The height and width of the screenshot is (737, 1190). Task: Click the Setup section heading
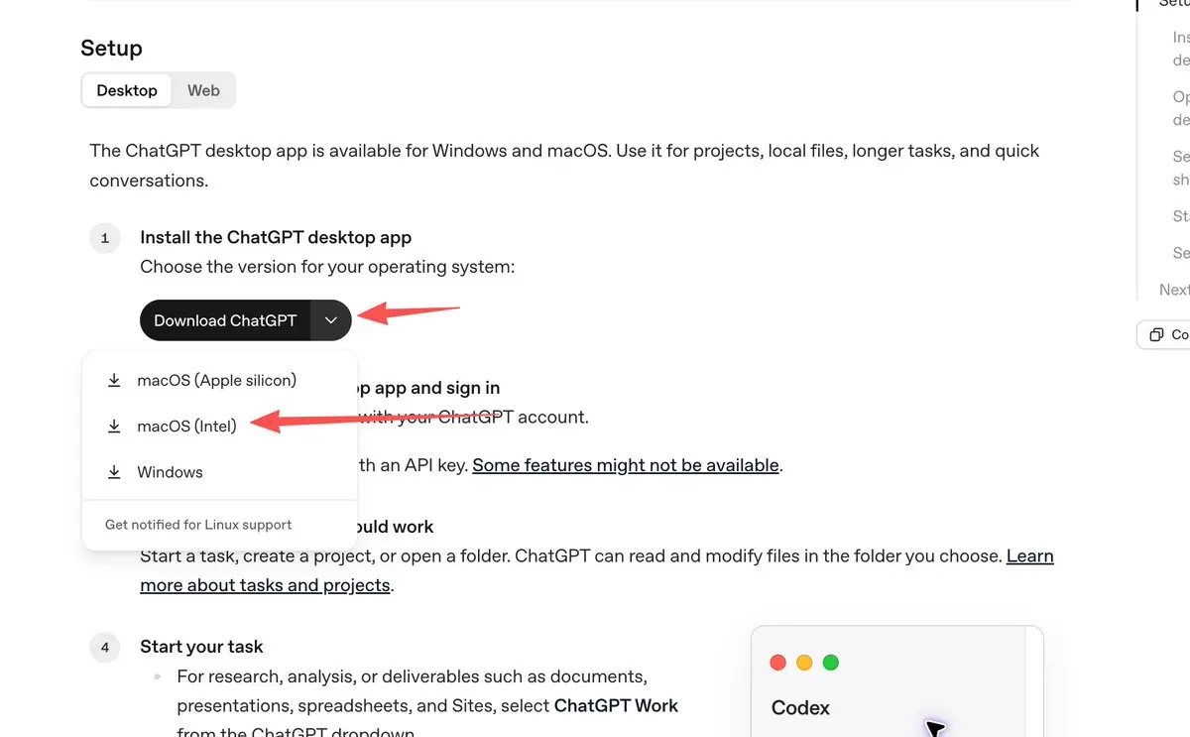[x=111, y=48]
